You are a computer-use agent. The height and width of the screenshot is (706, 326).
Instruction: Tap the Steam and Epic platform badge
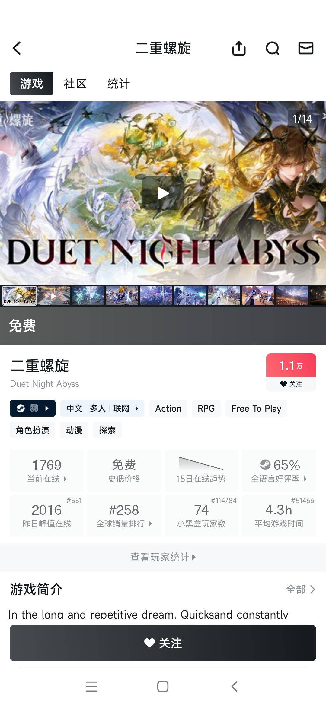pyautogui.click(x=33, y=408)
